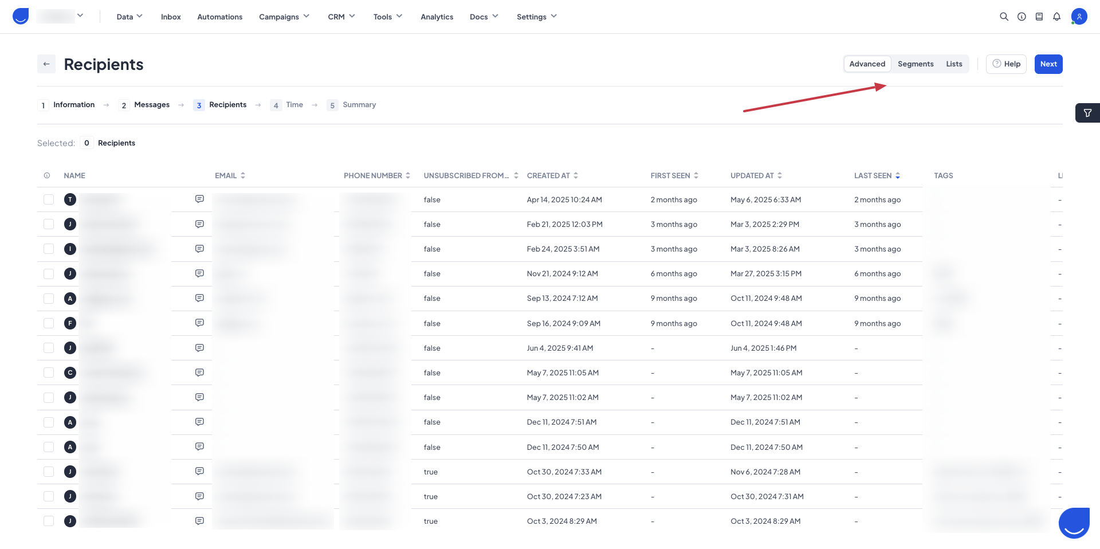1100x549 pixels.
Task: Click the back arrow beside Recipients title
Action: [46, 64]
